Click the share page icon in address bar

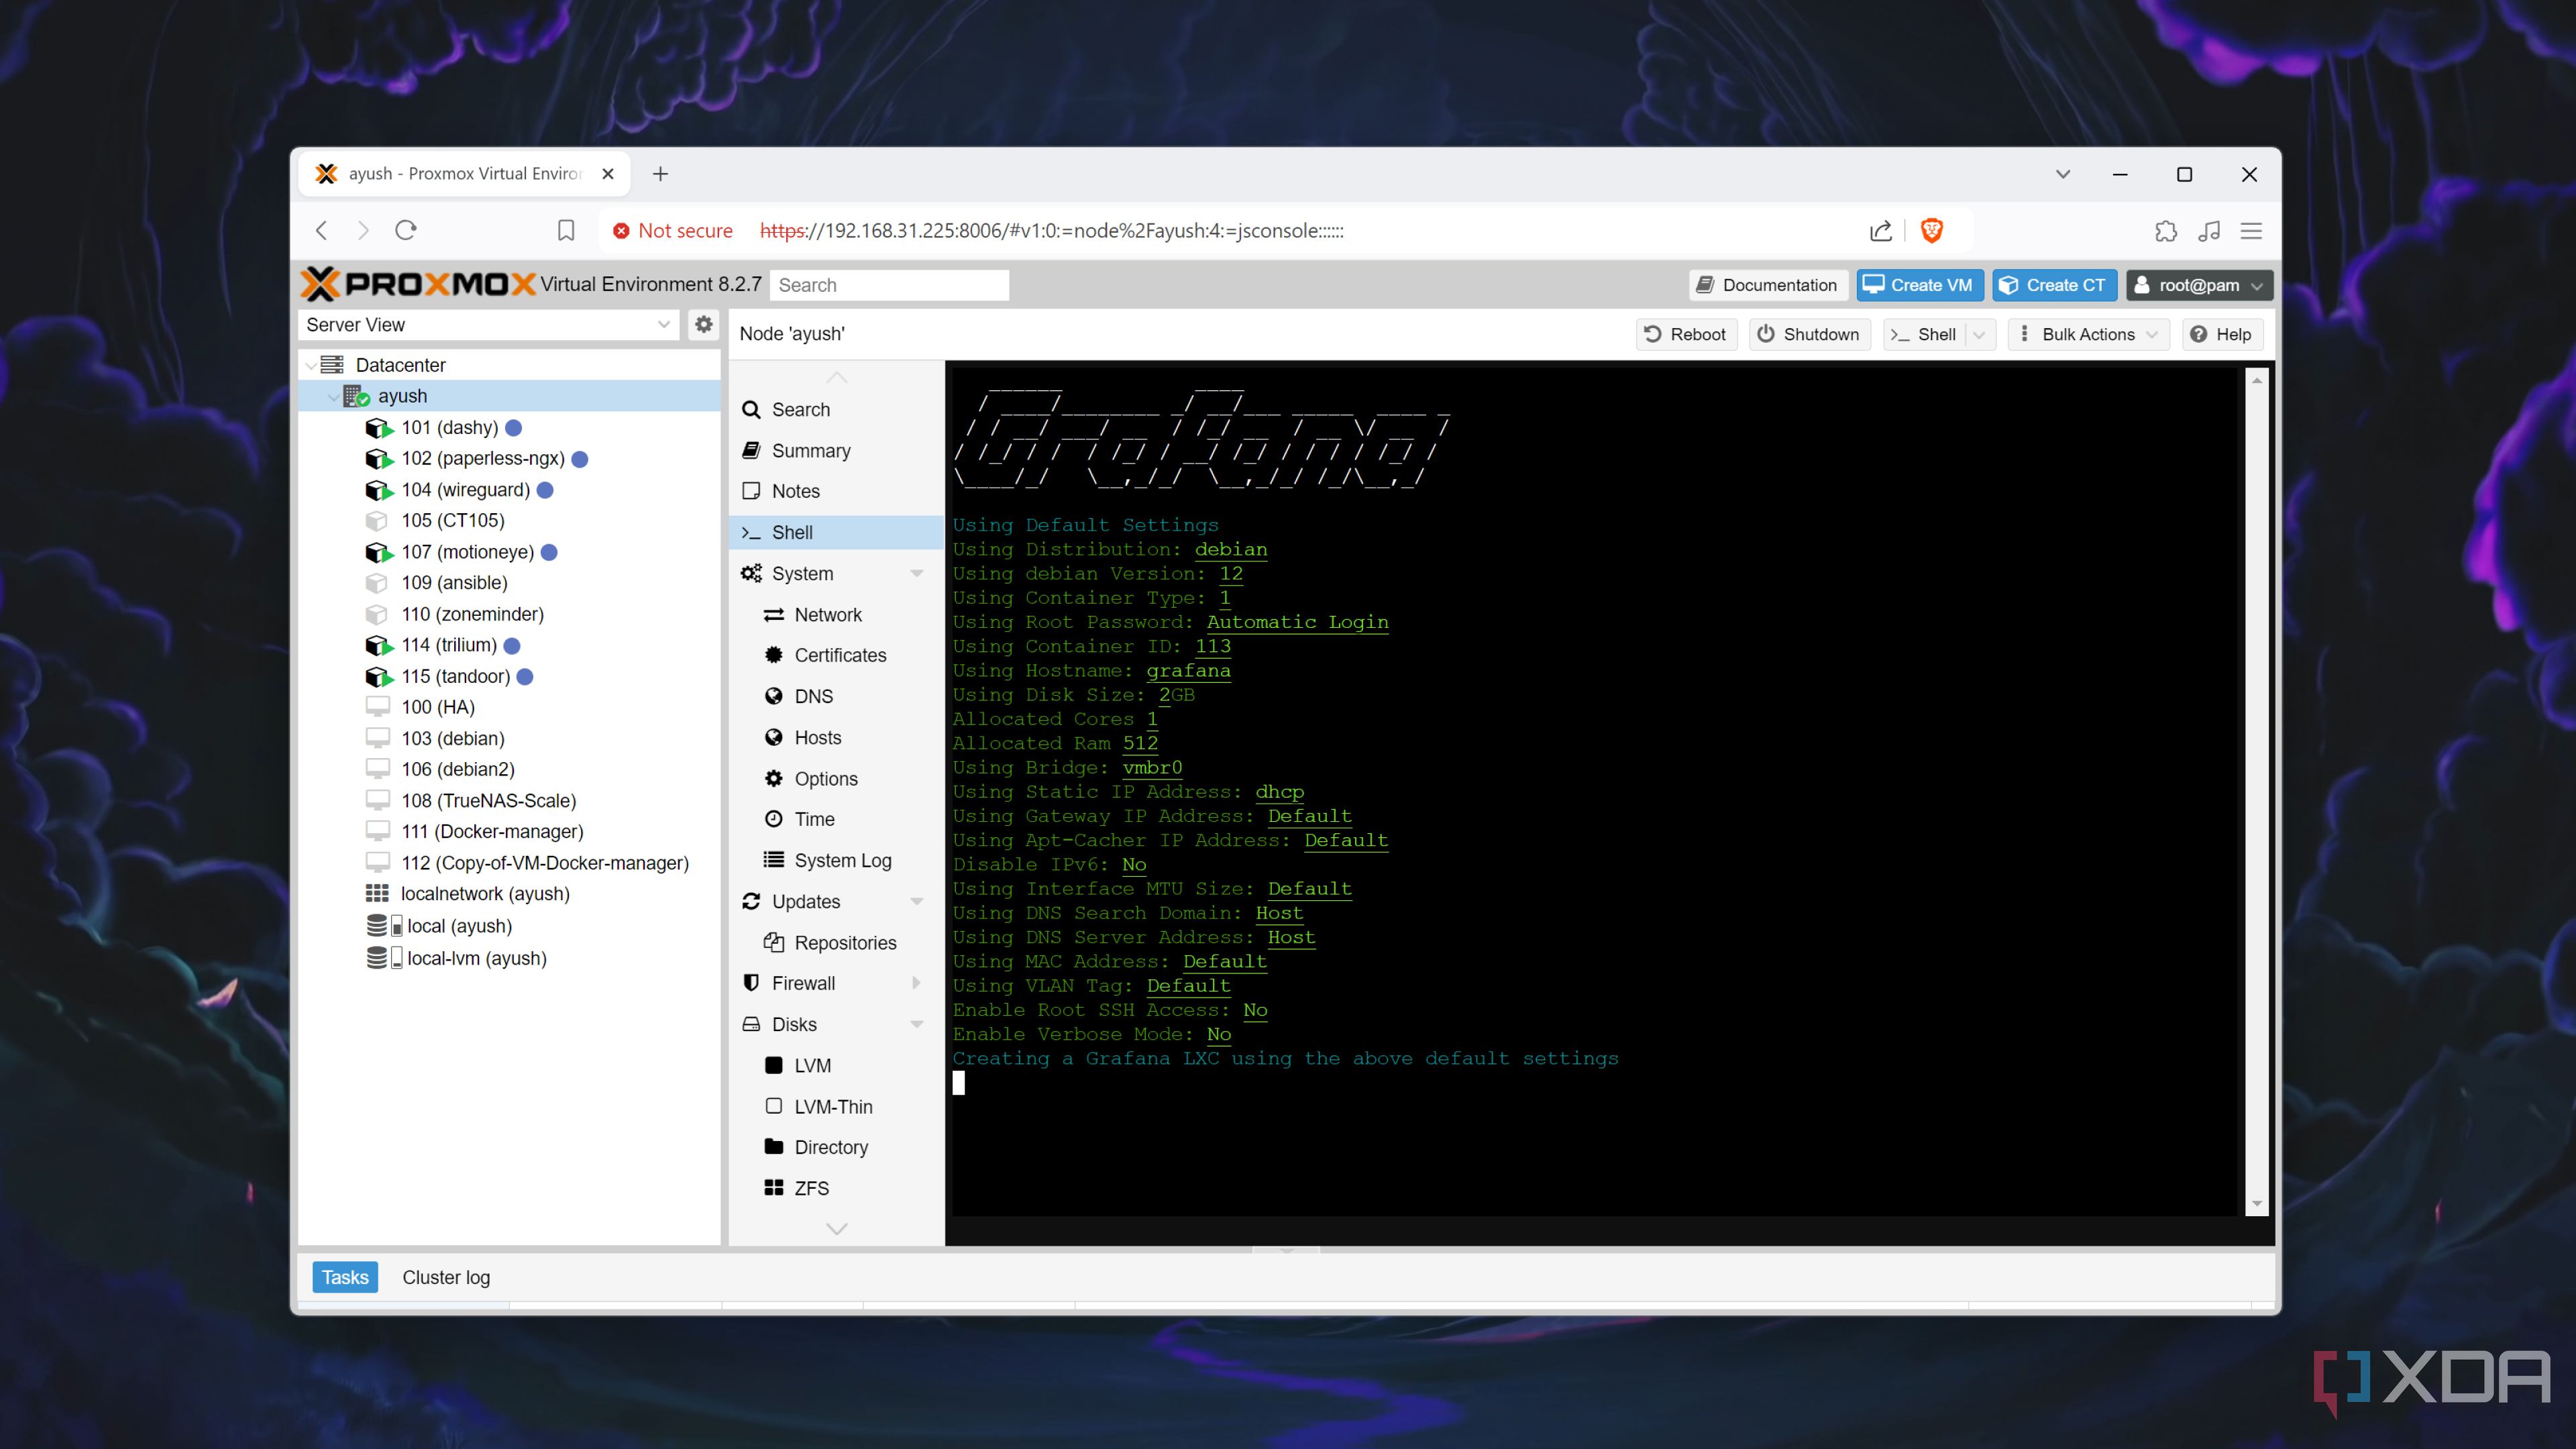pyautogui.click(x=1880, y=230)
